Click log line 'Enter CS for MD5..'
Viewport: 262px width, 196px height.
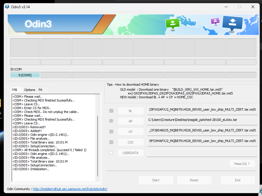click(32, 108)
